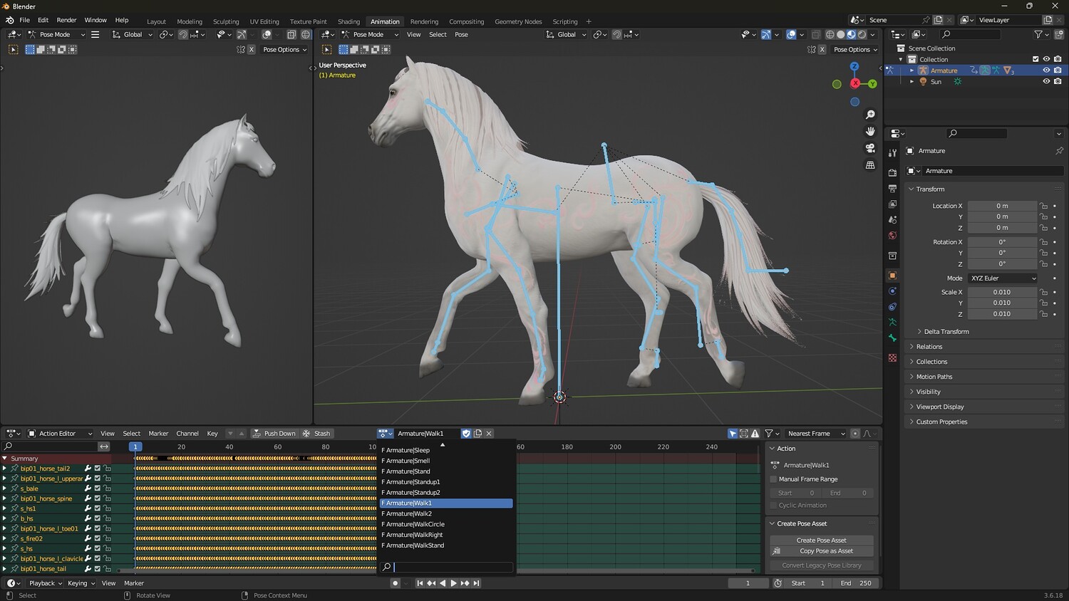Click Play Animation button in timeline
This screenshot has height=601, width=1069.
point(453,583)
